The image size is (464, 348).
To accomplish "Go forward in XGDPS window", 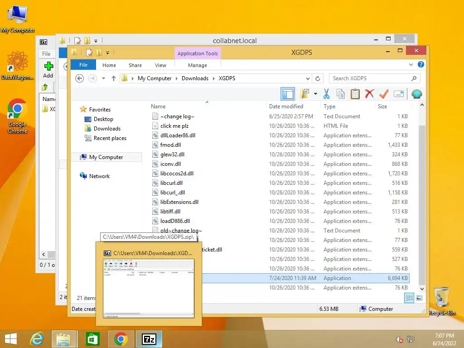I will [x=92, y=78].
